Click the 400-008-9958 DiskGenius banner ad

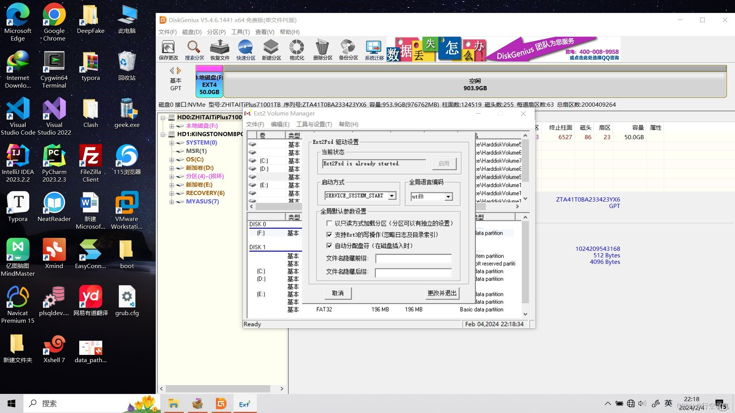pyautogui.click(x=503, y=49)
